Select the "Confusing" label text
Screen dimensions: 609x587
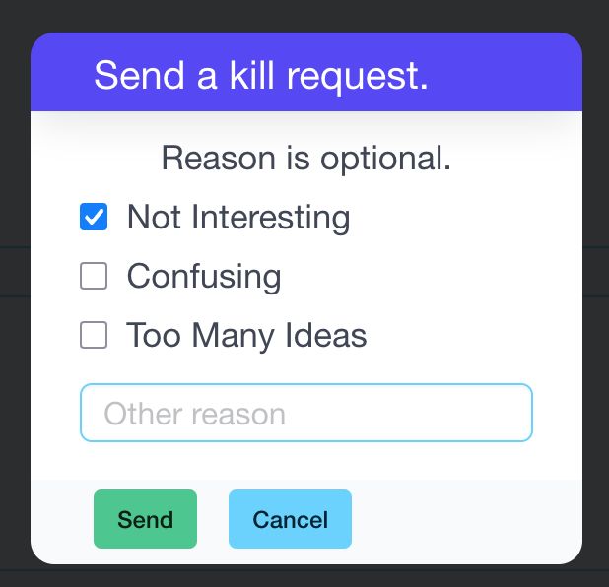click(204, 277)
